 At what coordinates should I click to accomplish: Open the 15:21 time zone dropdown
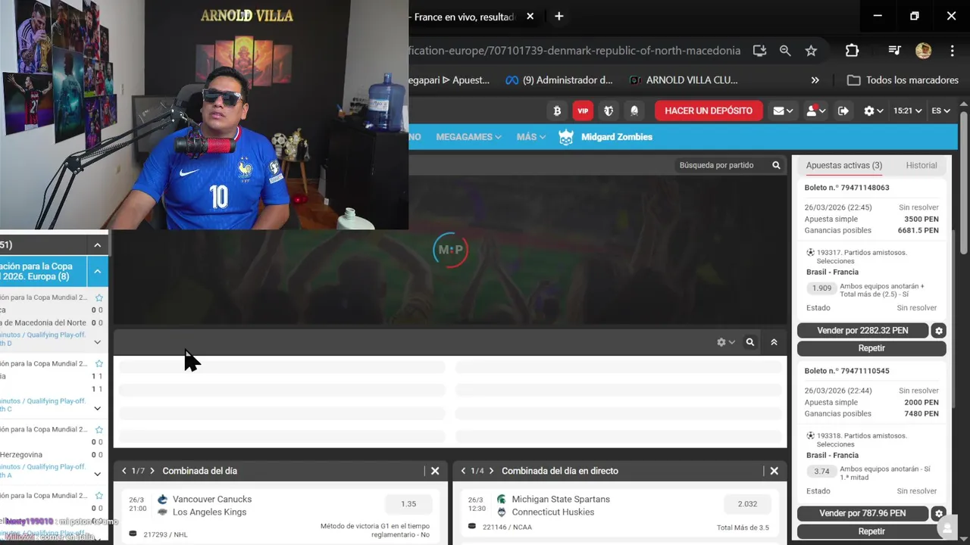(907, 111)
